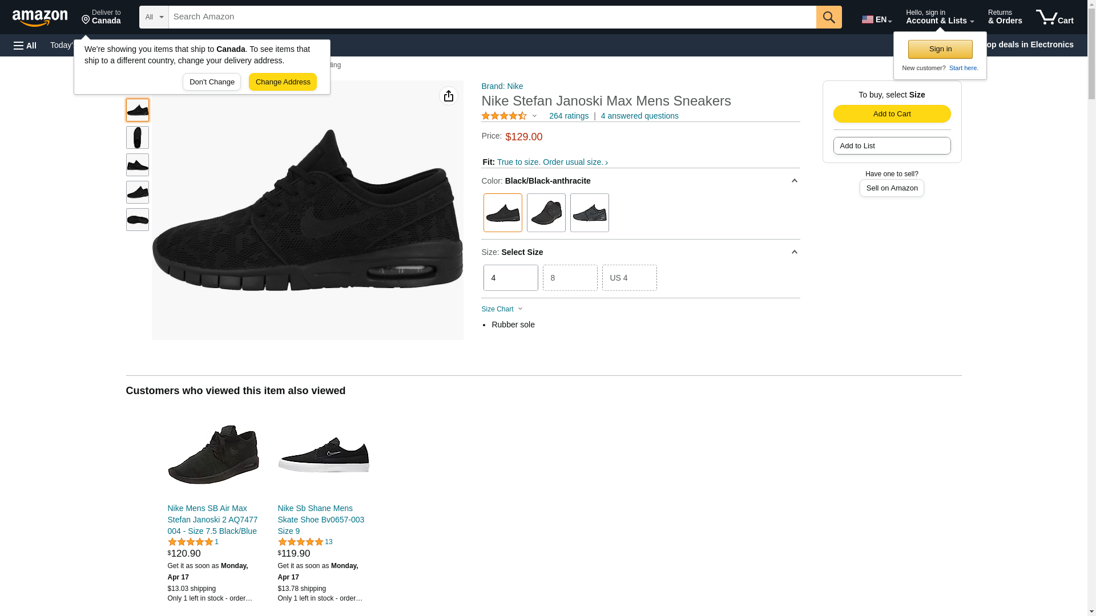Select size US 4 option
The width and height of the screenshot is (1096, 616).
click(x=629, y=278)
